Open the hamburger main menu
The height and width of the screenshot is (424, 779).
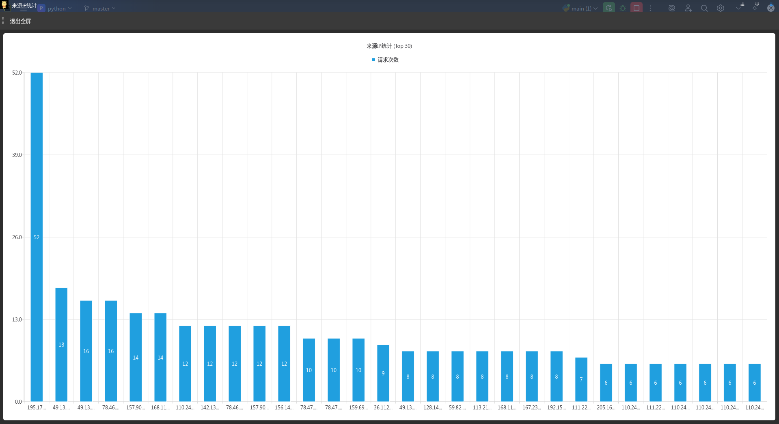24,9
